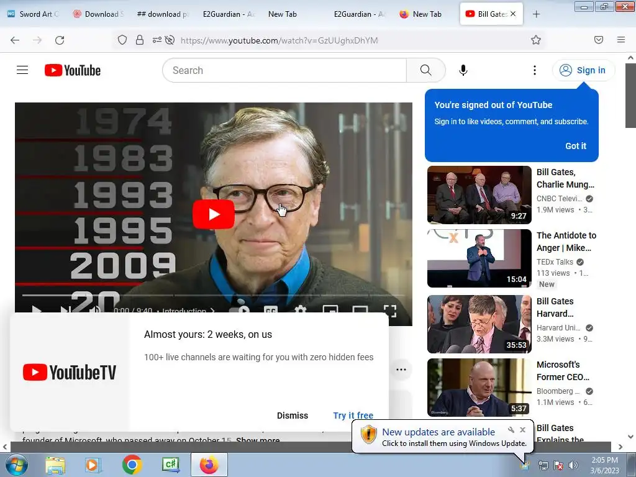Toggle the autoplay switch in the player
636x477 pixels.
click(x=240, y=311)
